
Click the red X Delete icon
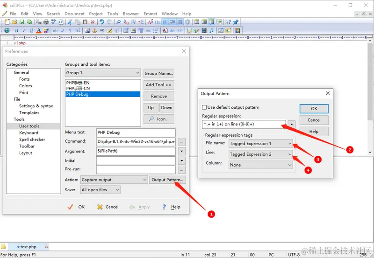[x=93, y=22]
